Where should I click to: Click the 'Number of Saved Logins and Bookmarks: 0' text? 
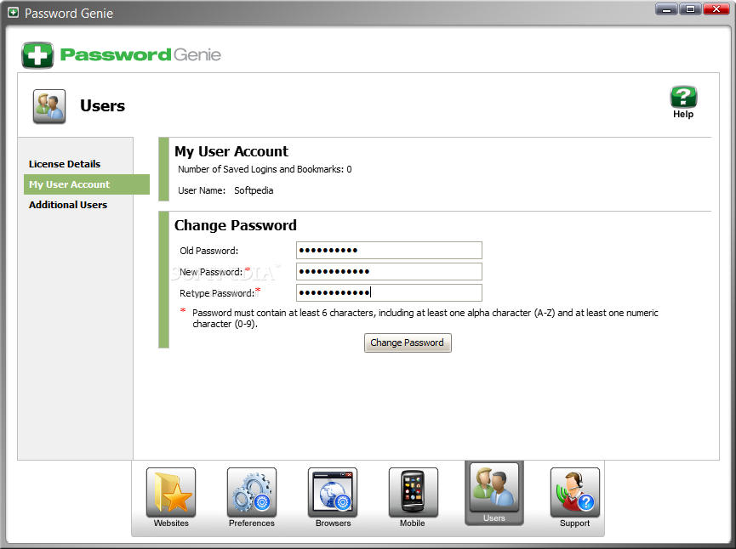click(265, 169)
